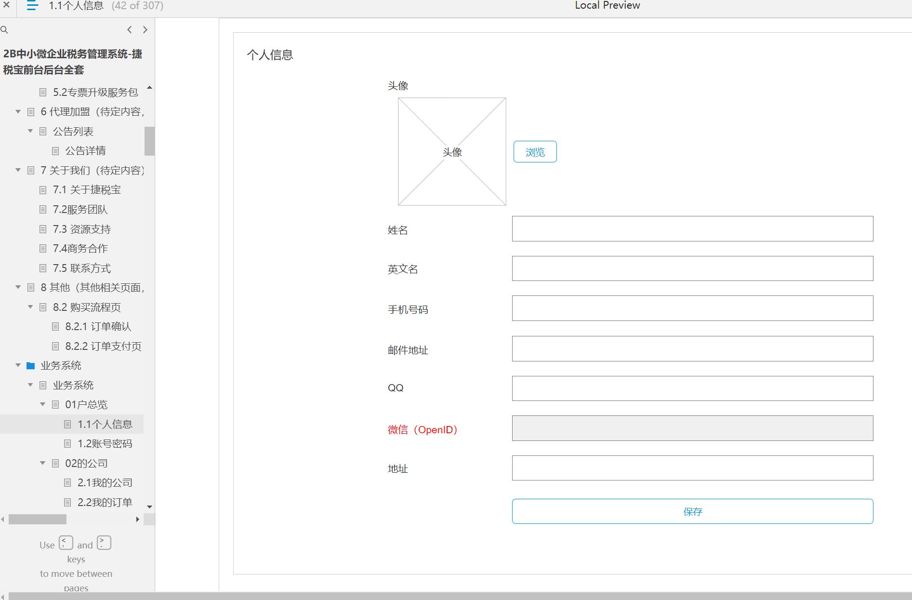Click the page icon beside 2.1我的公司
This screenshot has height=600, width=912.
[68, 483]
